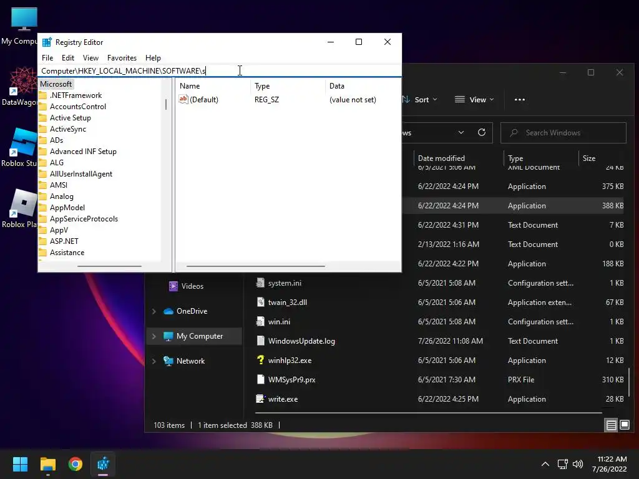Select the Assistance registry key
This screenshot has width=639, height=479.
coord(67,253)
